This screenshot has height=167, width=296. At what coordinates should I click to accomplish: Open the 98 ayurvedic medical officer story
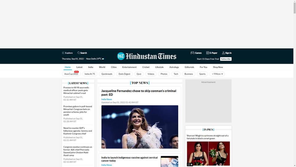tap(76, 90)
